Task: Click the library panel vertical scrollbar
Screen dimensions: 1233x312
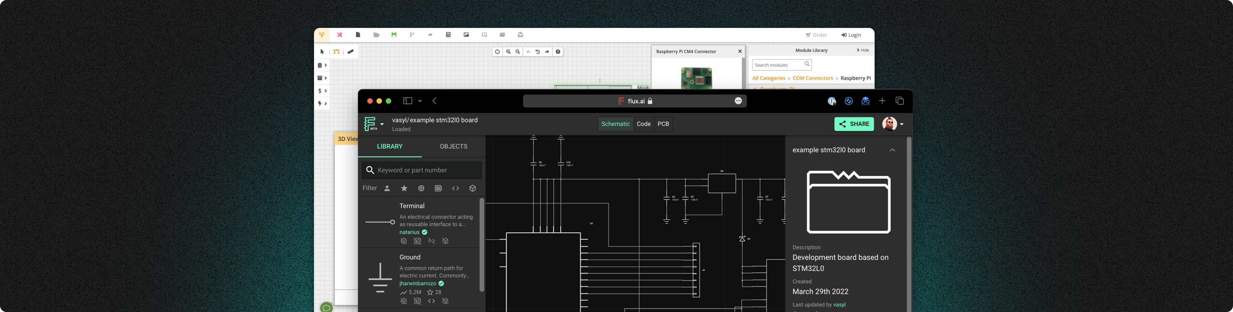Action: [482, 245]
